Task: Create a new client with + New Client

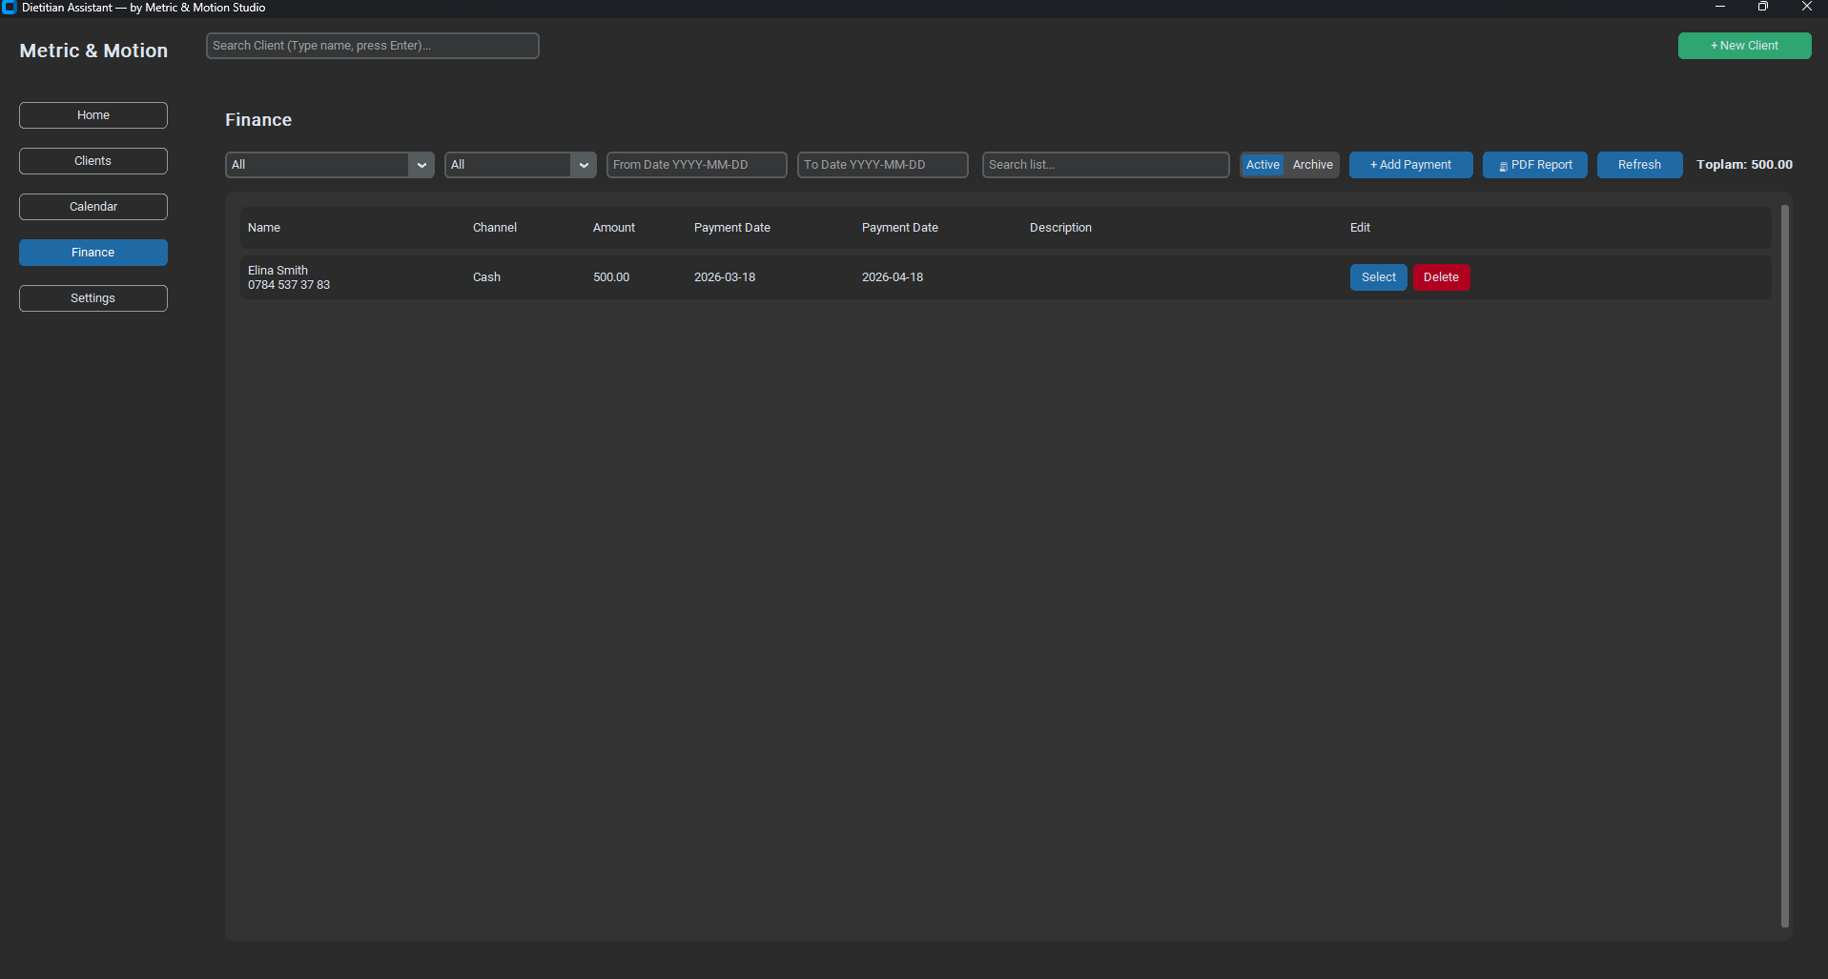Action: click(1744, 46)
